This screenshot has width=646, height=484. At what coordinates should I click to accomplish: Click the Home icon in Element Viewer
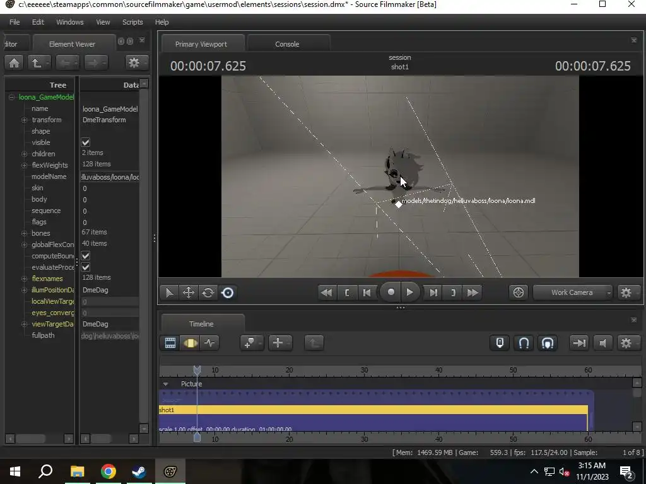click(x=14, y=63)
